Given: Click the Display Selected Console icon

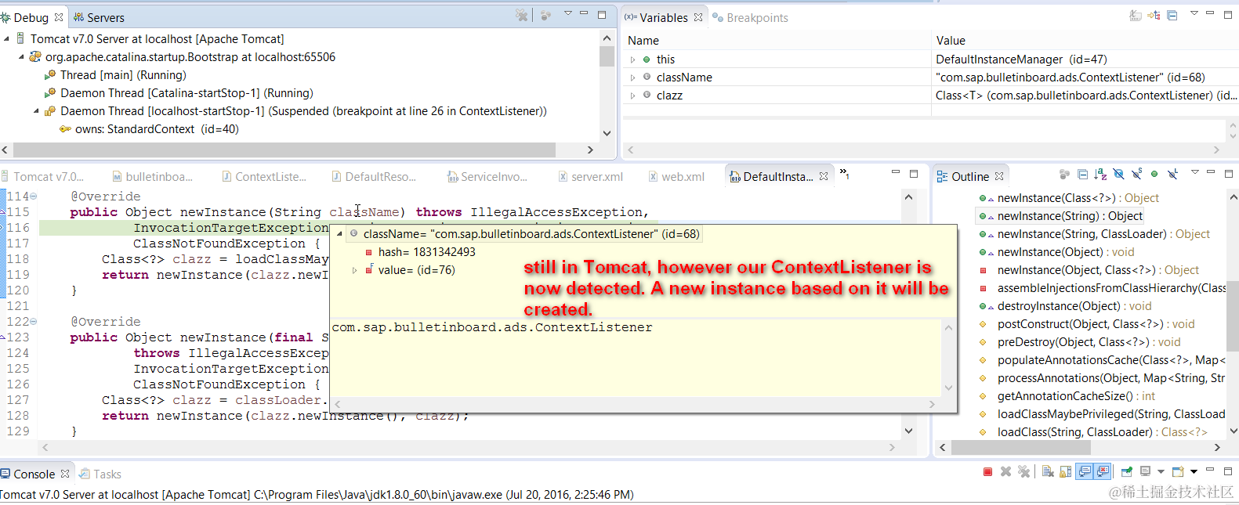Looking at the screenshot, I should (1145, 471).
